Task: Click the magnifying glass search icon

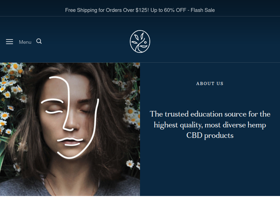Action: (39, 41)
